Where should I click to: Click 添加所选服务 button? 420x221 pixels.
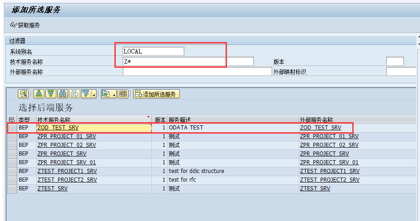156,94
